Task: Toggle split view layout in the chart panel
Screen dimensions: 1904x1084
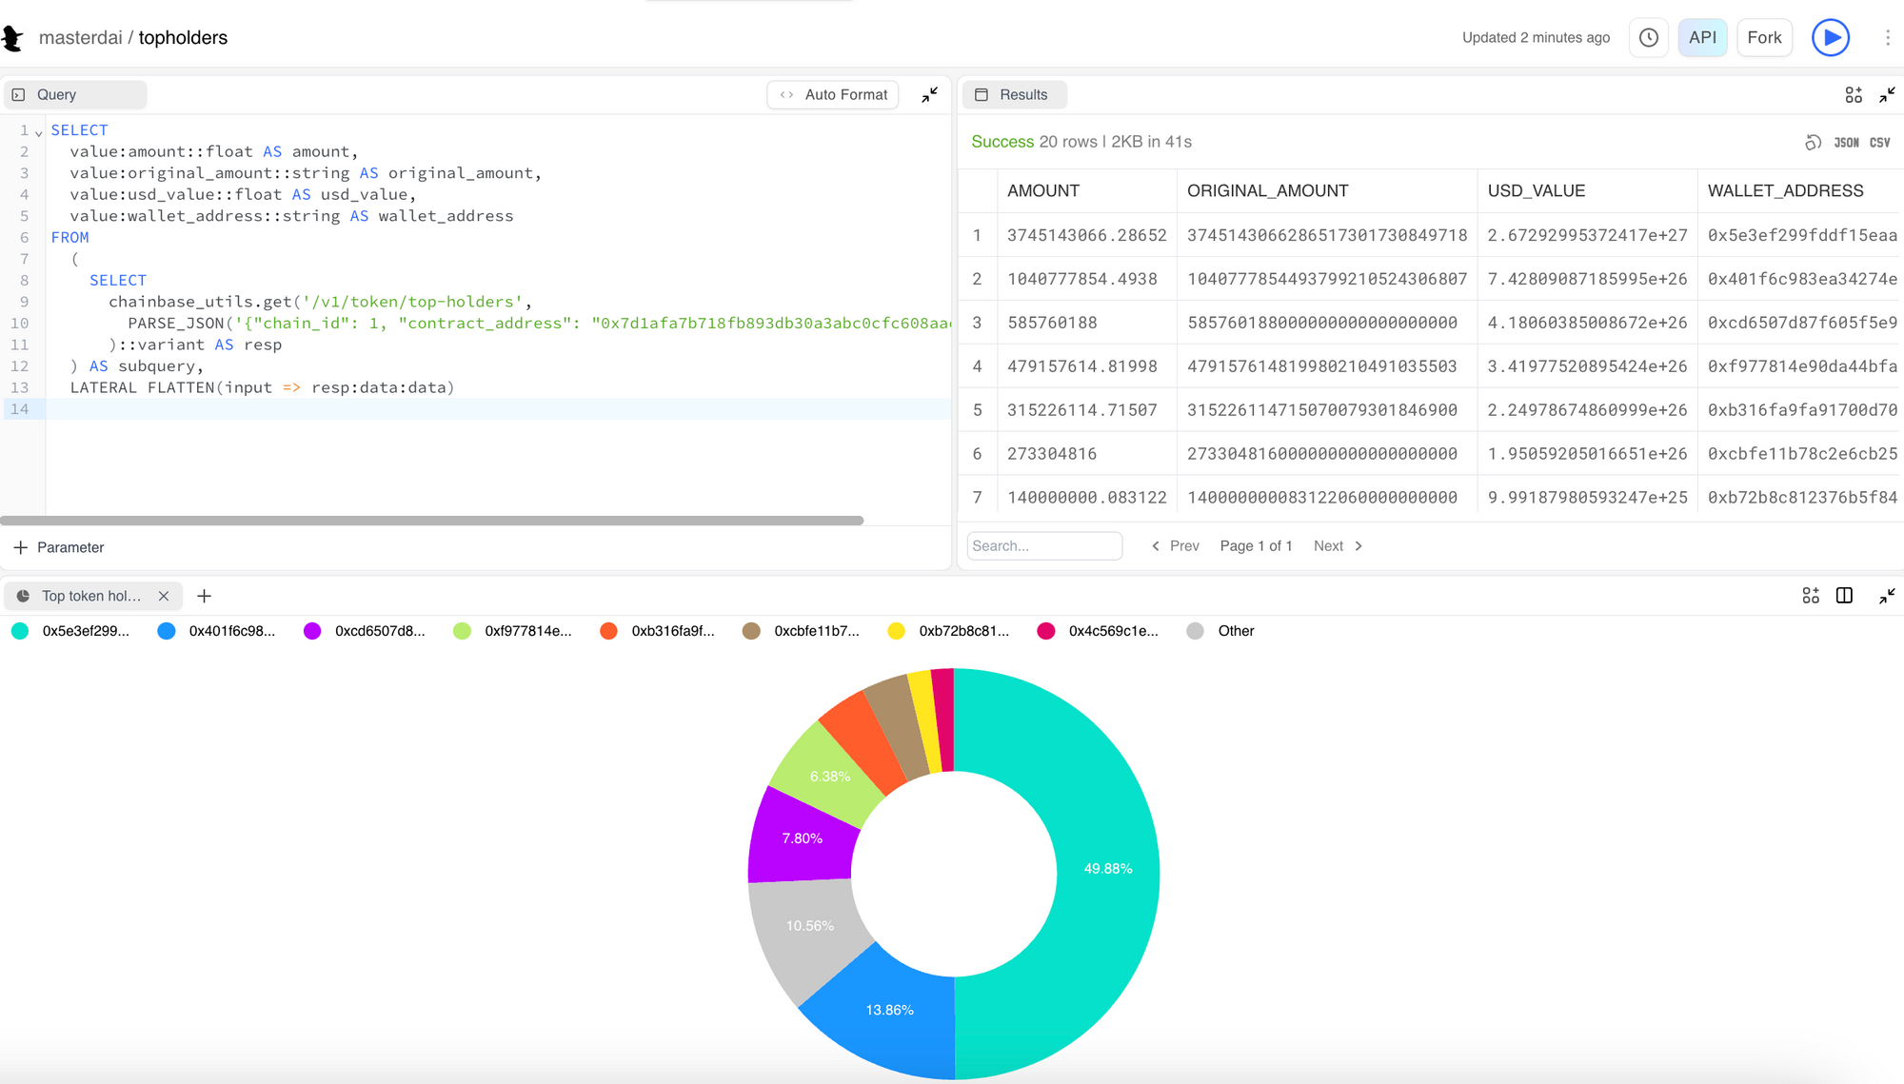Action: point(1844,596)
